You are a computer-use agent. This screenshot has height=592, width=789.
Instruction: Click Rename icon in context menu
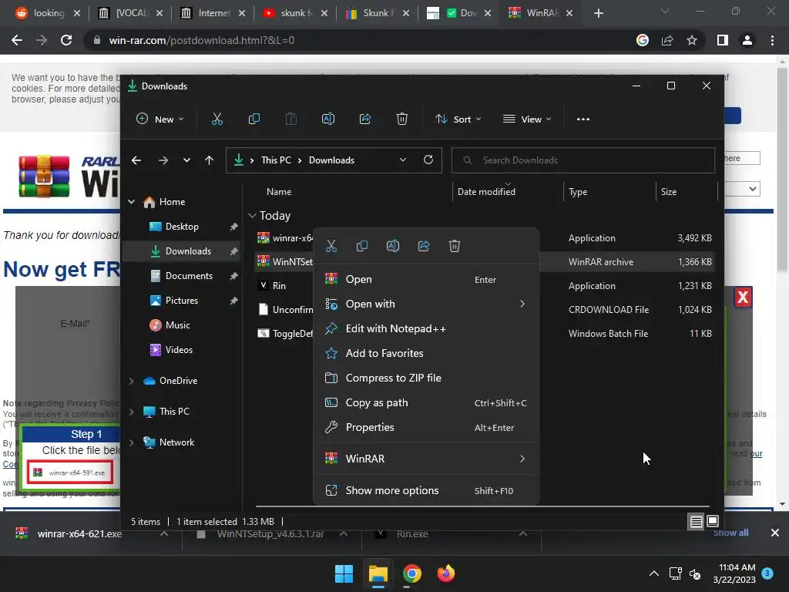coord(393,246)
